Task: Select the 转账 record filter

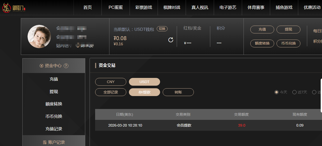Action: click(x=178, y=92)
